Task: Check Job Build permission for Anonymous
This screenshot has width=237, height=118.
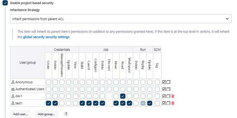Action: point(82,82)
